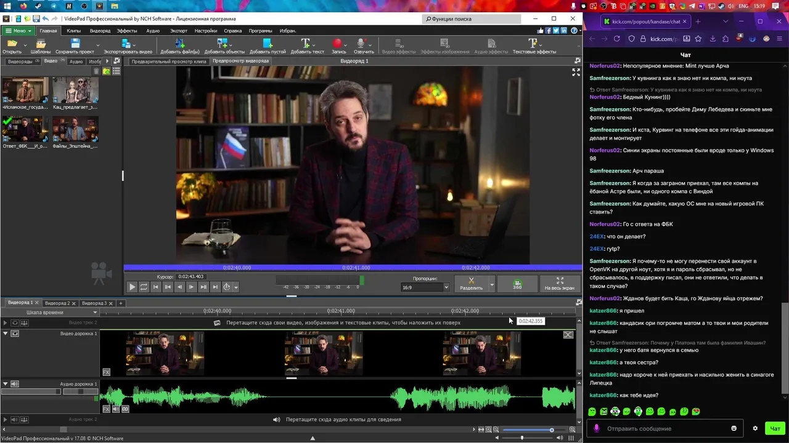Open dropdown arrow next to Открыть
This screenshot has height=443, width=789.
click(25, 45)
